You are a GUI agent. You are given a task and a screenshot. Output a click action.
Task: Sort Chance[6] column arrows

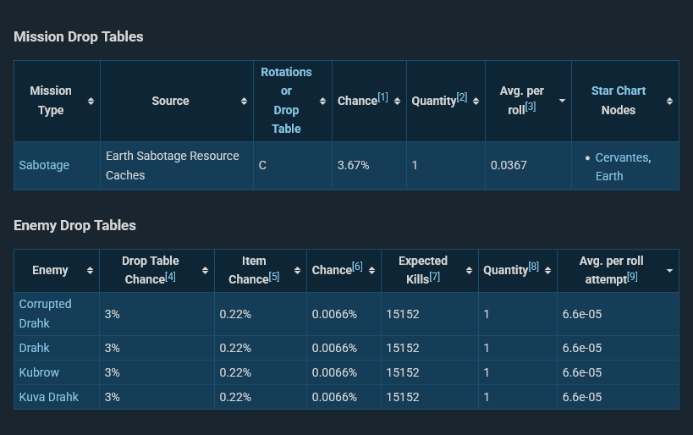(x=371, y=270)
